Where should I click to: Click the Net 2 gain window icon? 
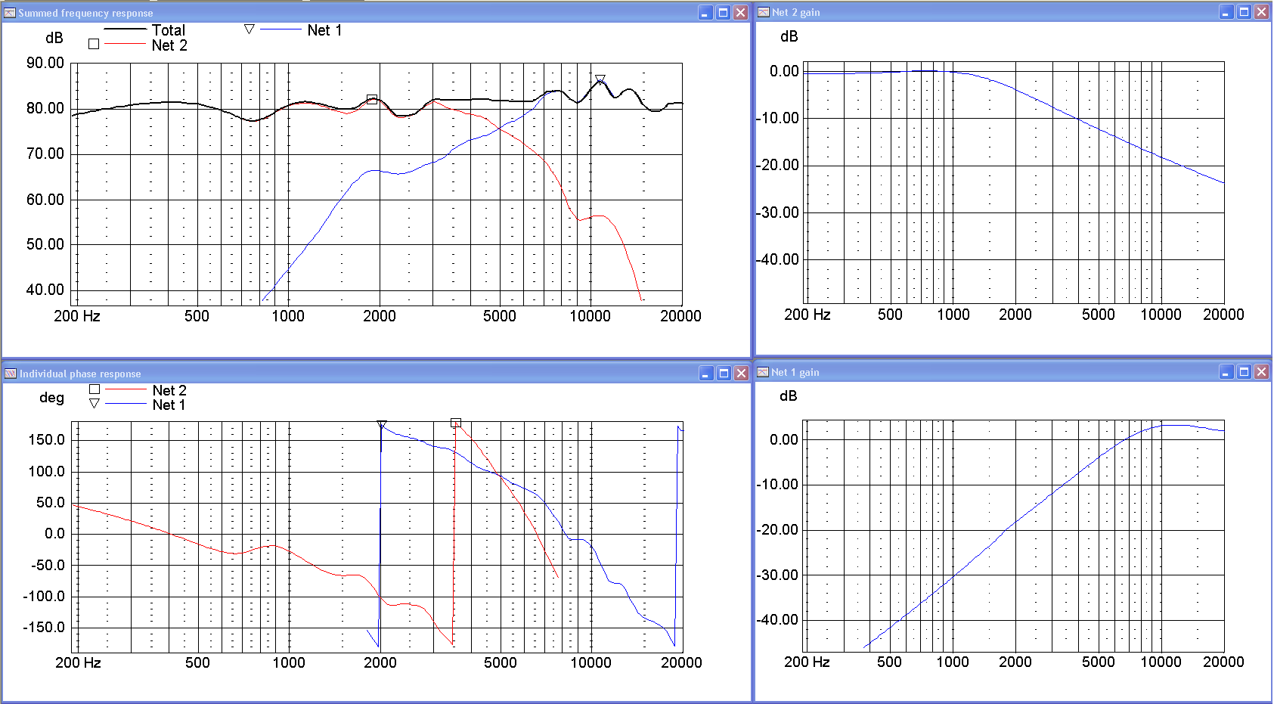[764, 12]
